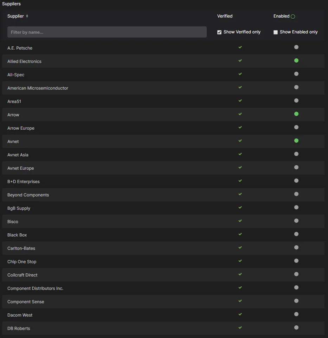Select the Arrow Europe supplier name
This screenshot has width=328, height=338.
pyautogui.click(x=21, y=128)
